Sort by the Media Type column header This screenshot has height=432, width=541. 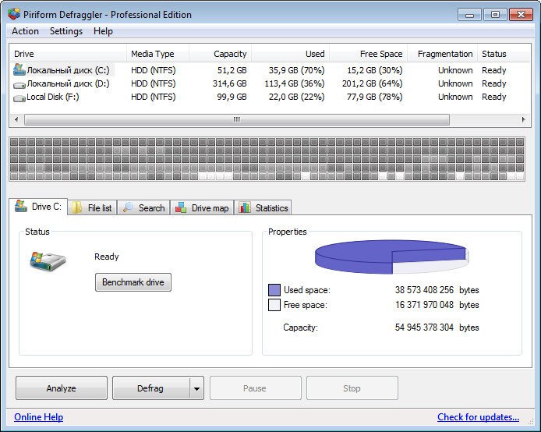(x=157, y=54)
